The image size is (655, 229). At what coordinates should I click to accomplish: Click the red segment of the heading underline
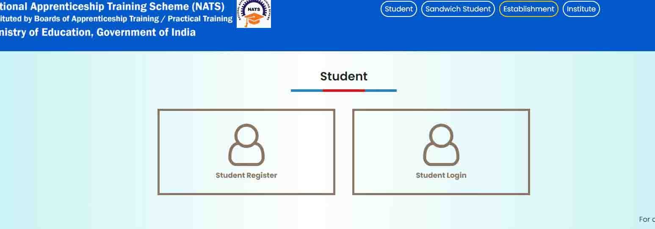pos(344,91)
